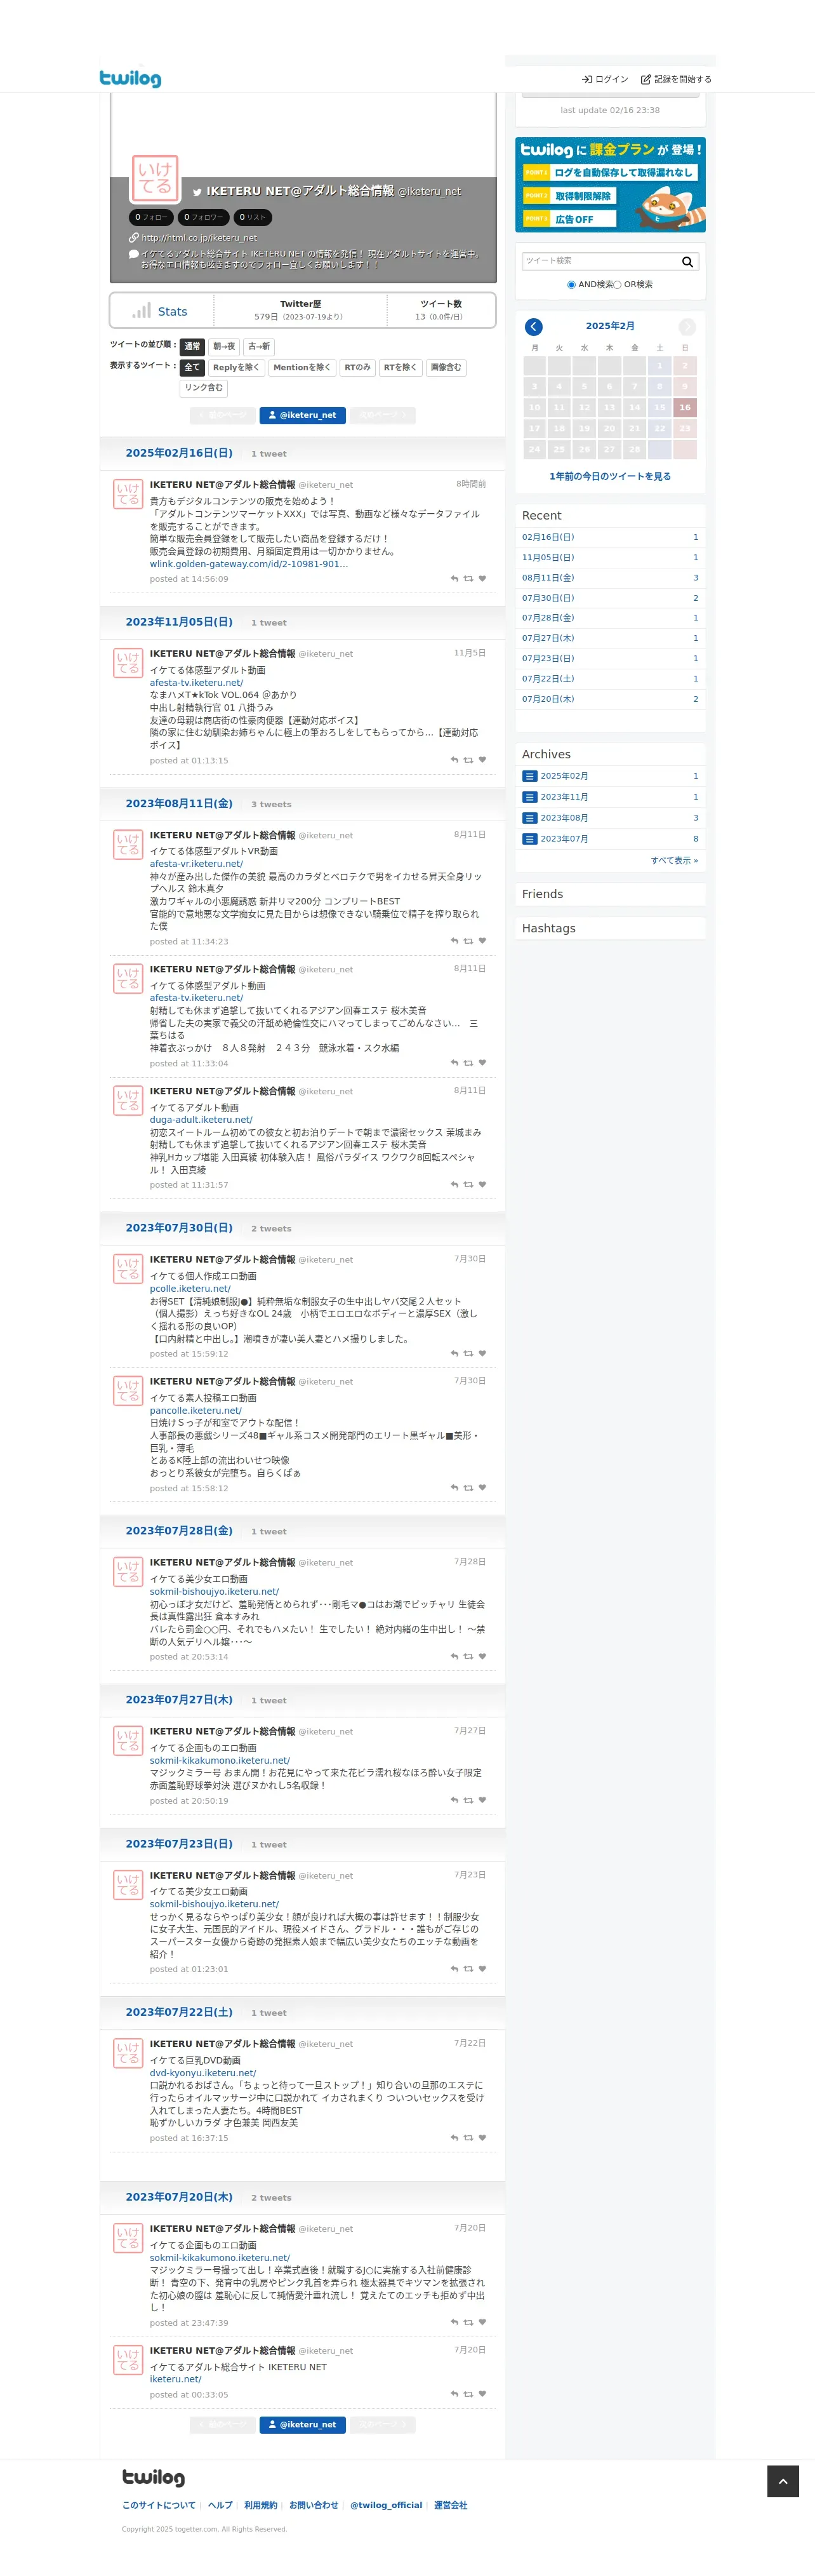Viewport: 815px width, 2576px height.
Task: Toggle RTのみ filter
Action: 357,368
